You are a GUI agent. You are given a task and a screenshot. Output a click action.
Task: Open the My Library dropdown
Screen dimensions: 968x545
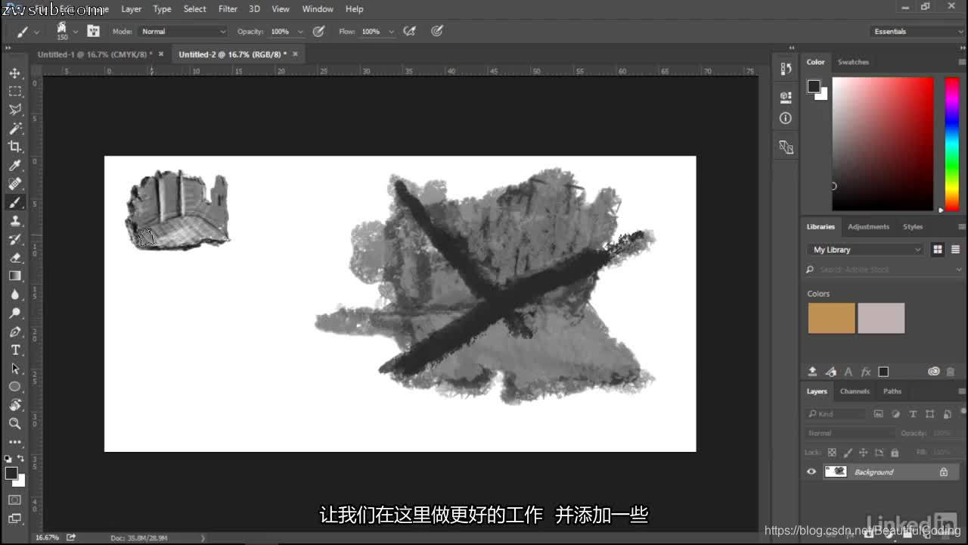coord(864,249)
